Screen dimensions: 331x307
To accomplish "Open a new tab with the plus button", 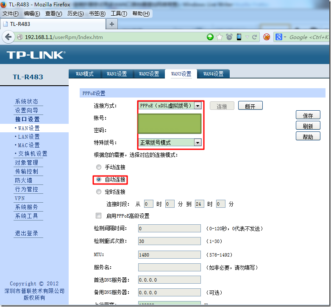I will click(112, 24).
